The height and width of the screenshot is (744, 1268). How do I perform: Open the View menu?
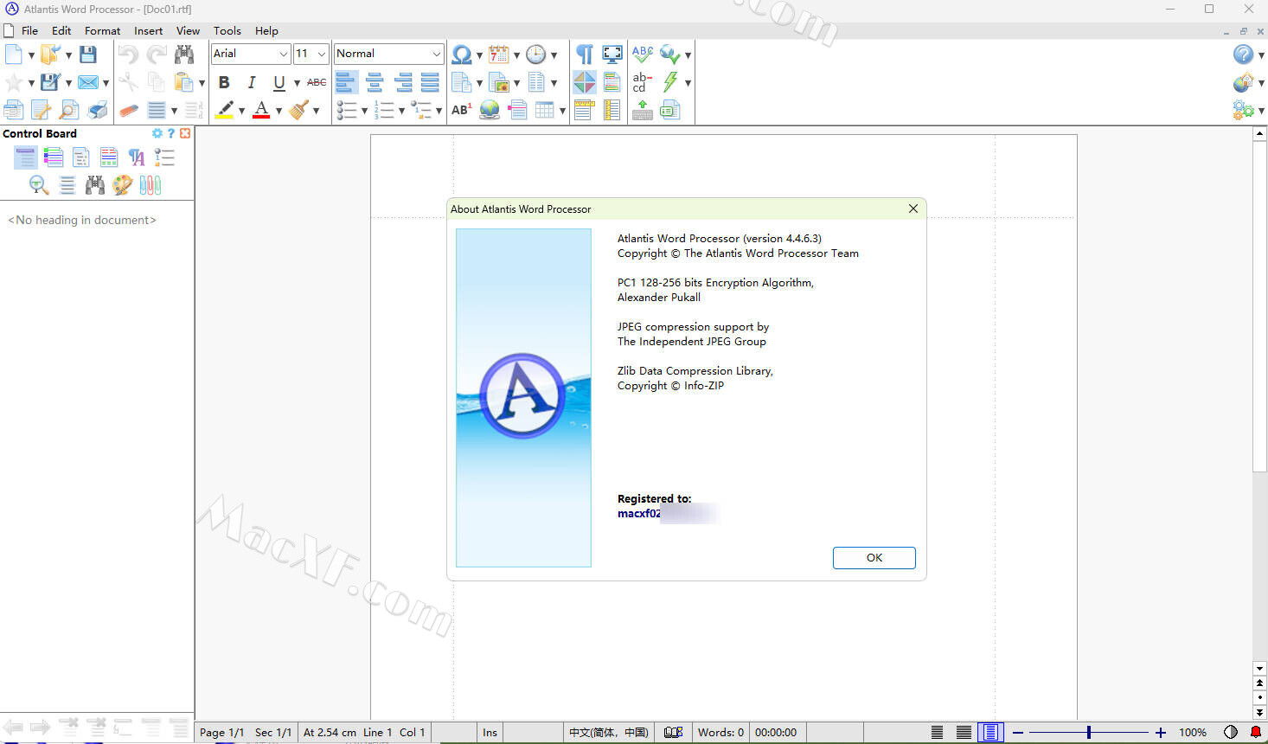pyautogui.click(x=188, y=30)
